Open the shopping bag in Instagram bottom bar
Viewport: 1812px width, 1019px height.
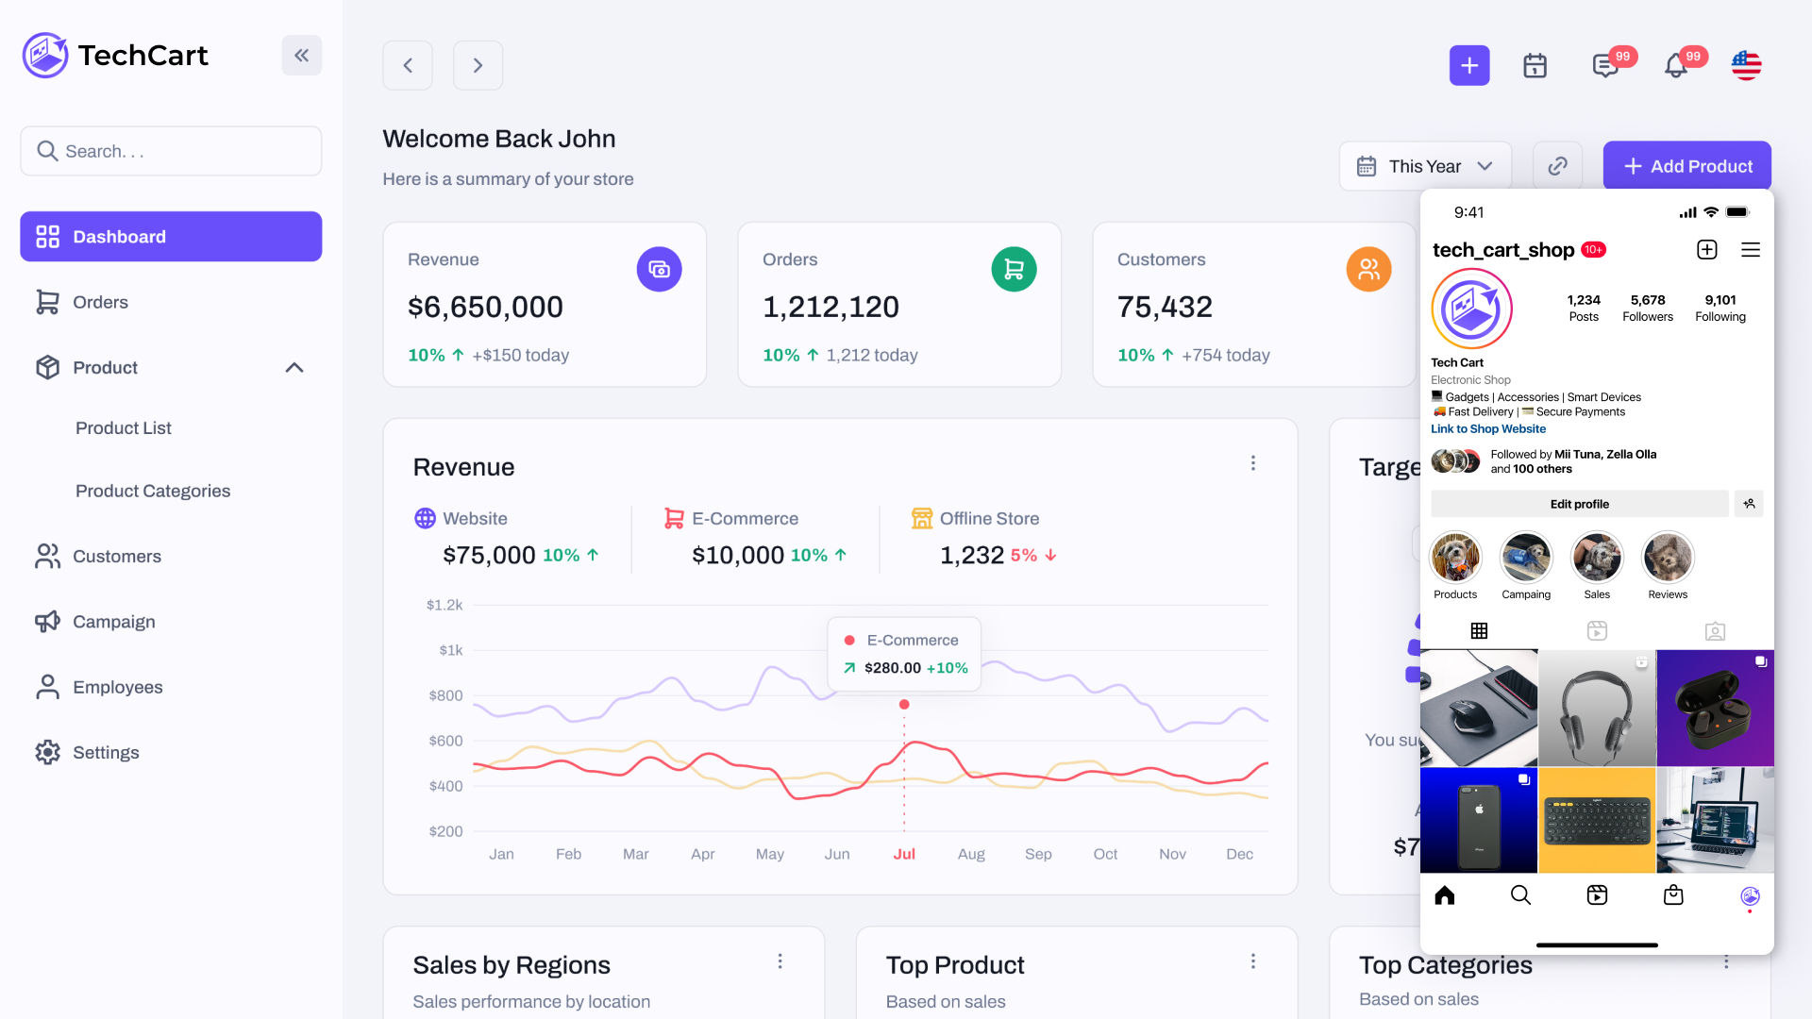coord(1673,894)
